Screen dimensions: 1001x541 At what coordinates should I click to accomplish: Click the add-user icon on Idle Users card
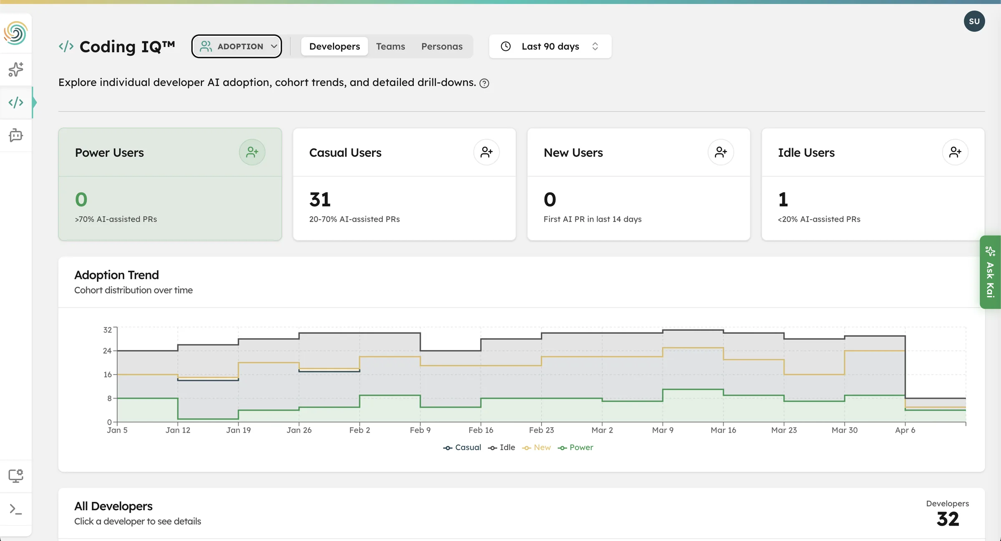point(956,152)
